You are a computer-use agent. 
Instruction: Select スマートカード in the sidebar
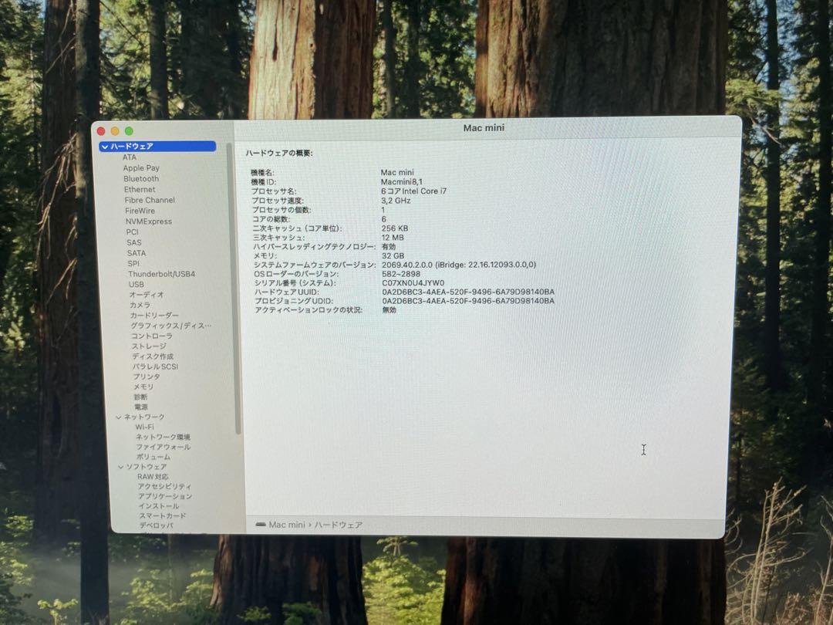click(x=163, y=515)
